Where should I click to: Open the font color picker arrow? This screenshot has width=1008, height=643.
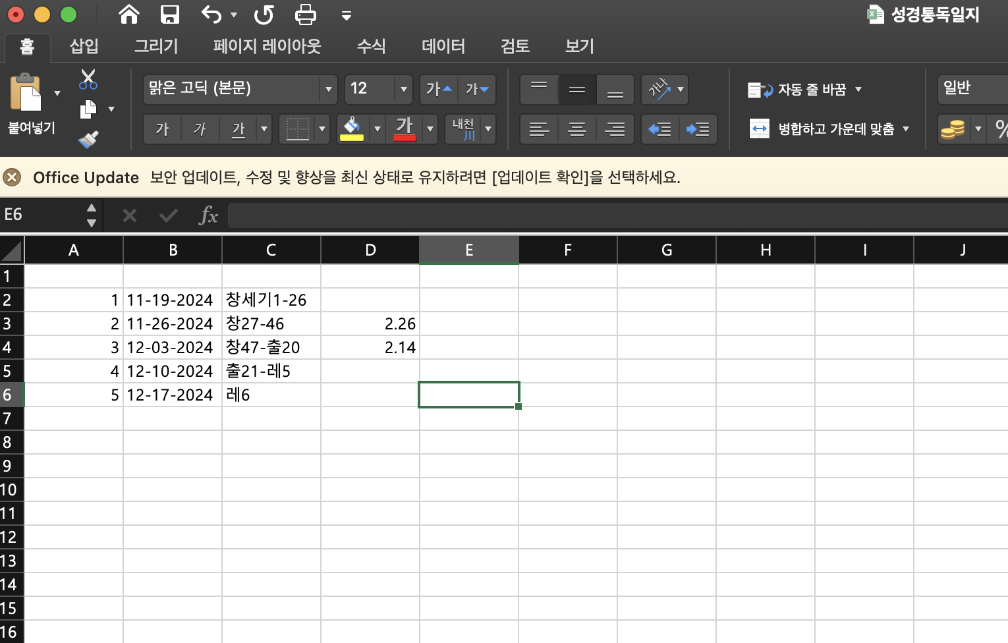tap(430, 128)
